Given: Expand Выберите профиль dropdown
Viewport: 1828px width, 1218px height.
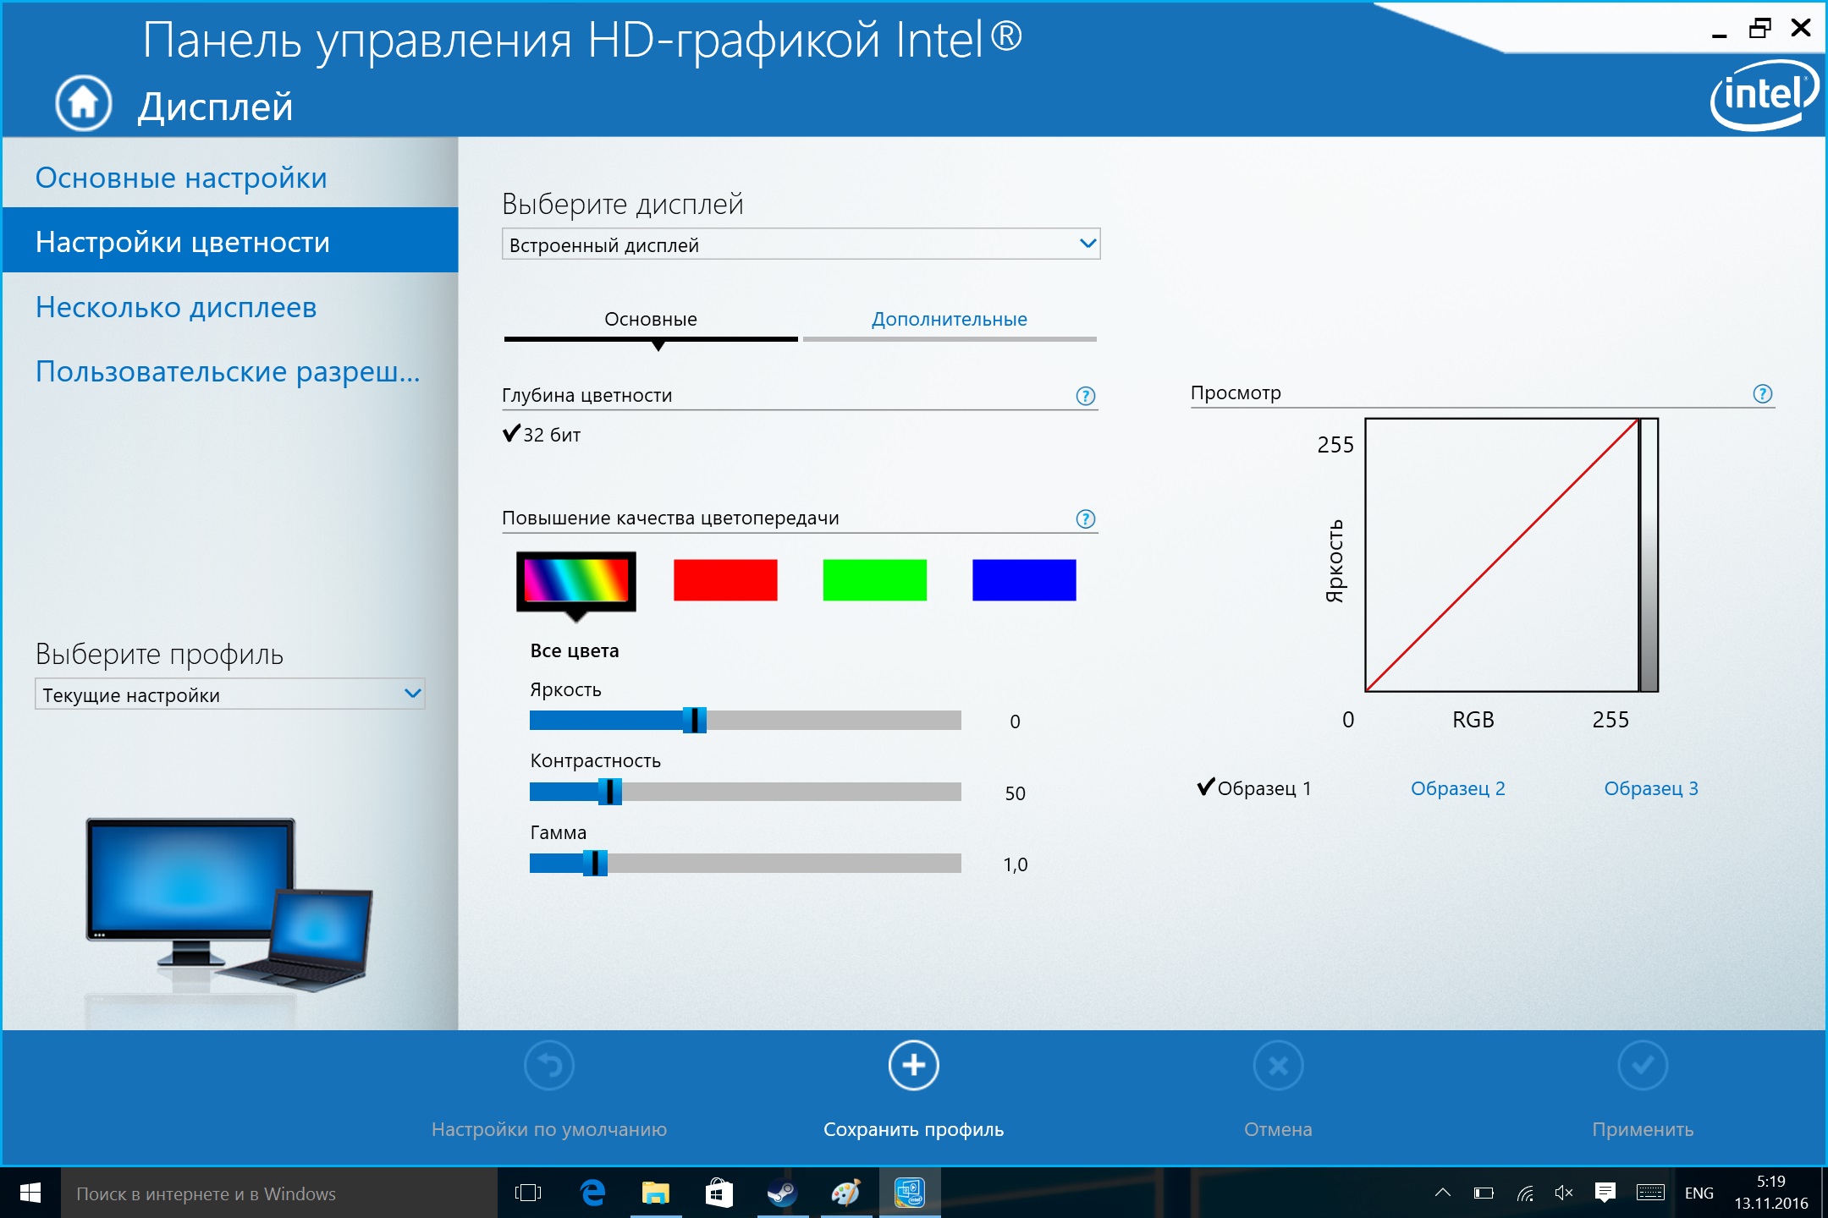Looking at the screenshot, I should (x=229, y=694).
